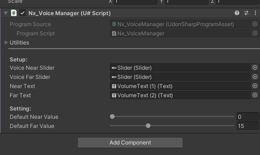
Task: Open the component preset selector icon
Action: 246,13
